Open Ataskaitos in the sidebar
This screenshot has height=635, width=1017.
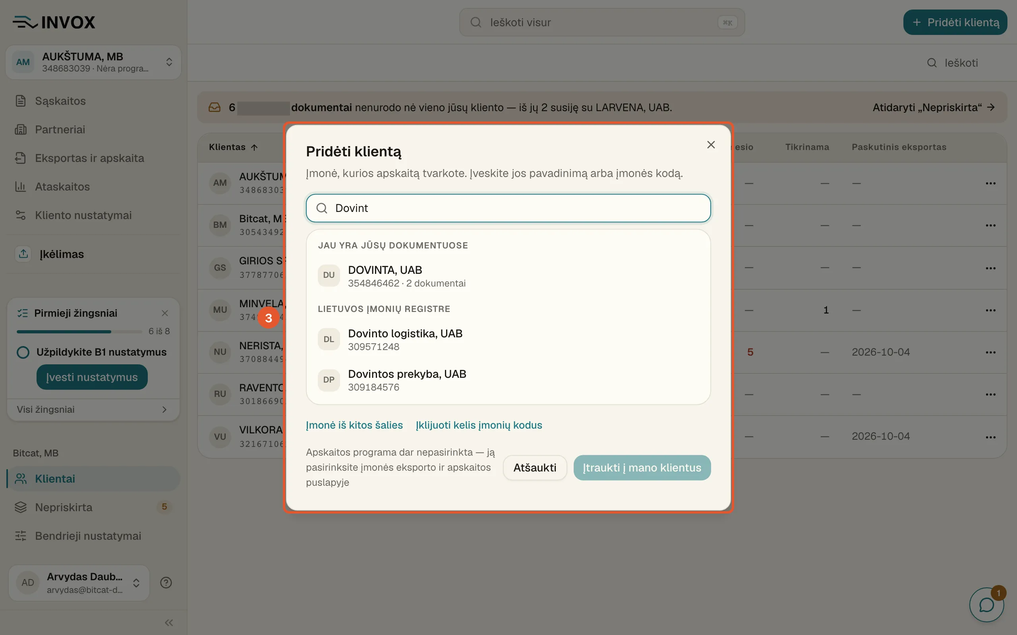93,187
